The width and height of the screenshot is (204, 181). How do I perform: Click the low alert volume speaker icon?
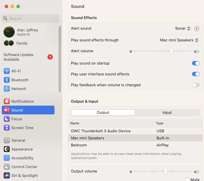pyautogui.click(x=131, y=51)
